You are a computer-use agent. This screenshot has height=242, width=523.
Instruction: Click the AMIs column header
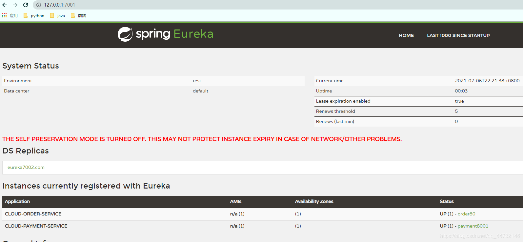(x=236, y=201)
